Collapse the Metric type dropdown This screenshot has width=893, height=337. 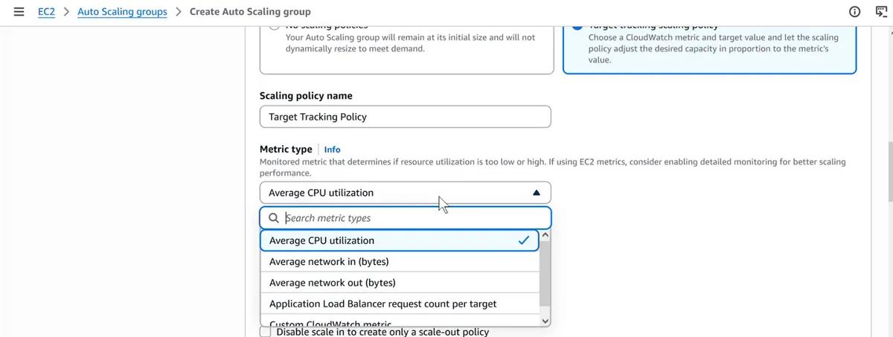click(406, 193)
